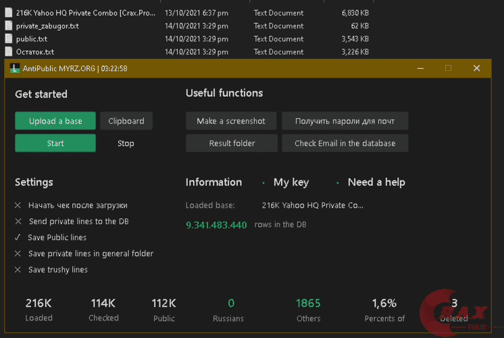Viewport: 504px width, 338px height.
Task: Open the Need a help tab
Action: pyautogui.click(x=376, y=182)
